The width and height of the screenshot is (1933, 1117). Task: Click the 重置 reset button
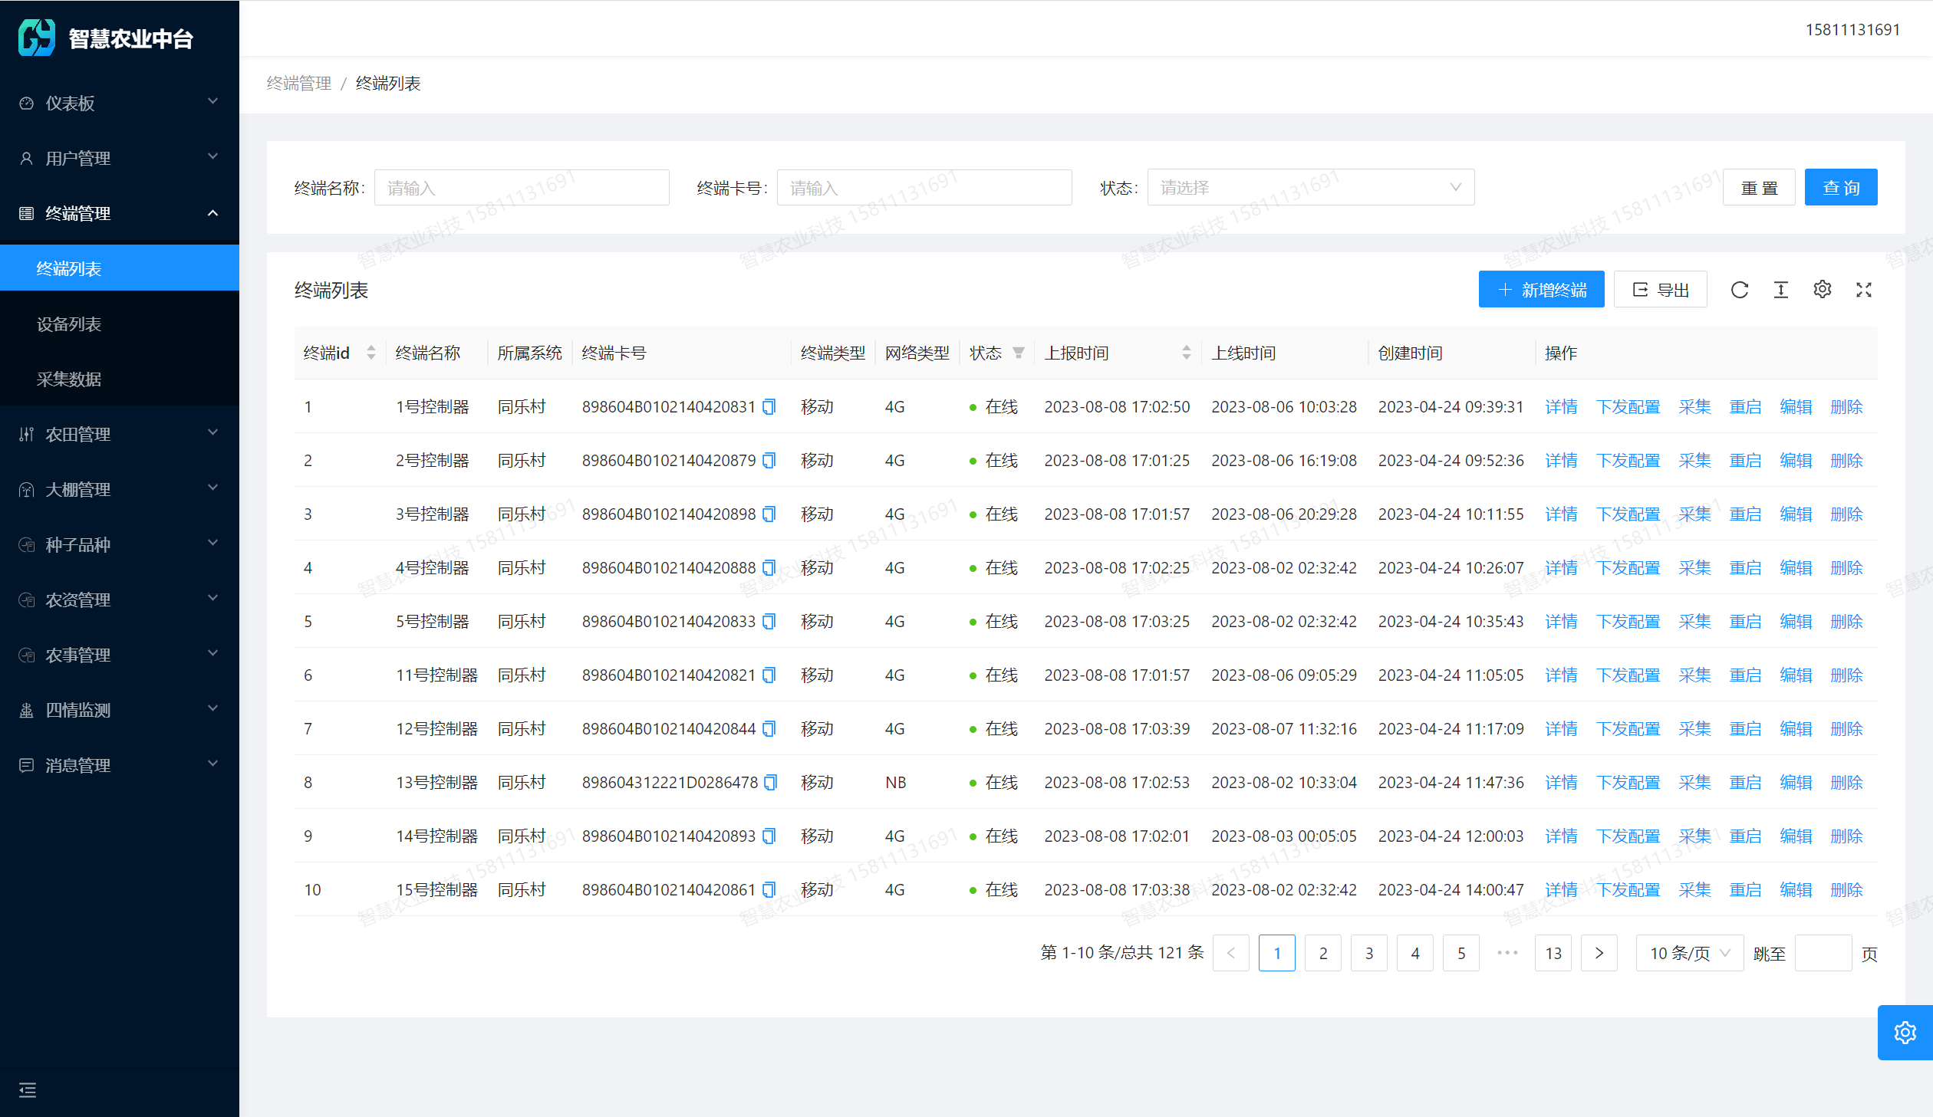click(1758, 187)
